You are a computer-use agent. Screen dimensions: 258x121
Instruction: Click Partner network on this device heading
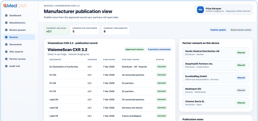(x=201, y=43)
